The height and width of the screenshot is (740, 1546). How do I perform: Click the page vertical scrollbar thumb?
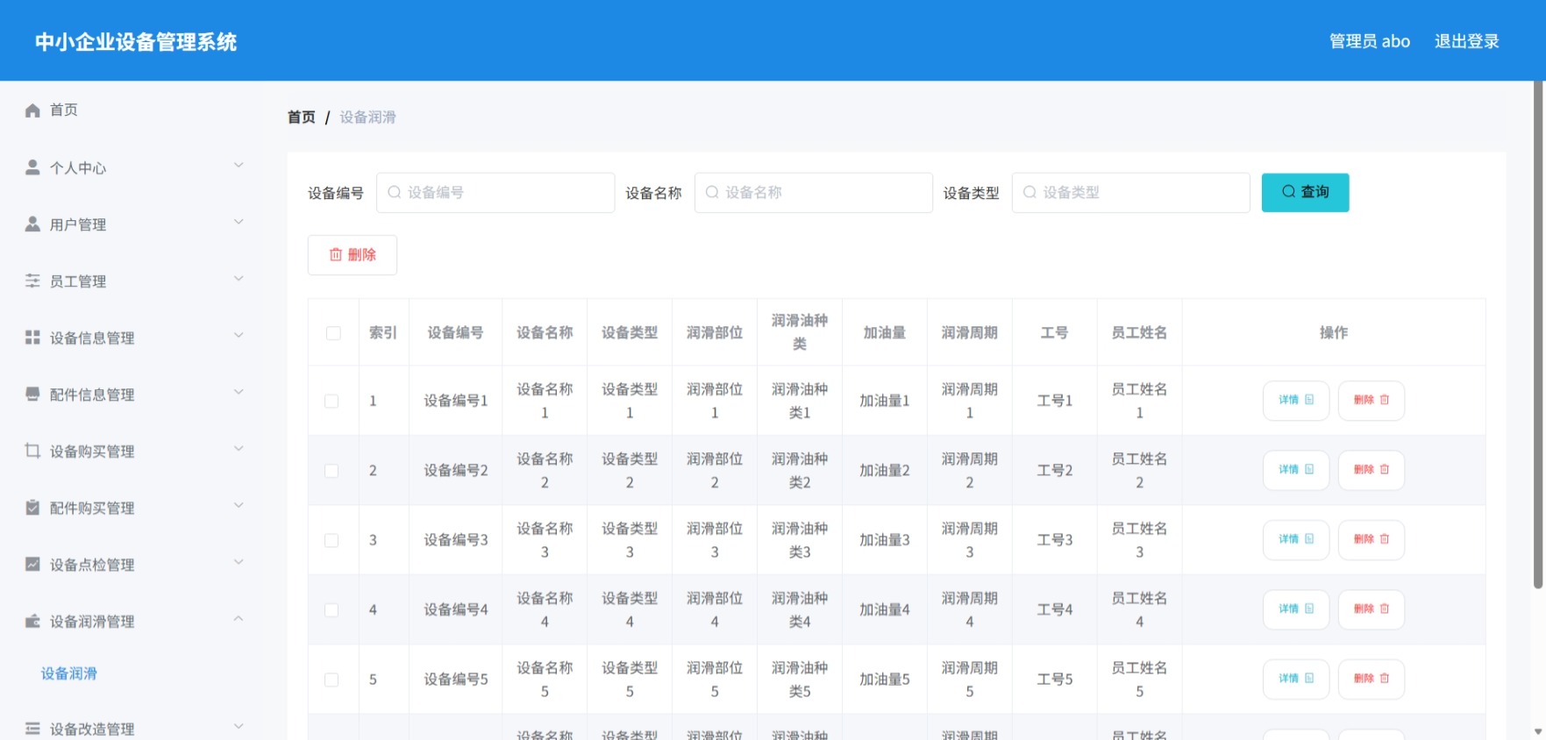(x=1538, y=335)
